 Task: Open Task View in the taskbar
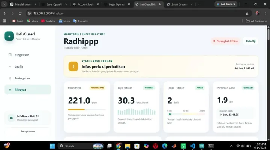click(x=109, y=146)
